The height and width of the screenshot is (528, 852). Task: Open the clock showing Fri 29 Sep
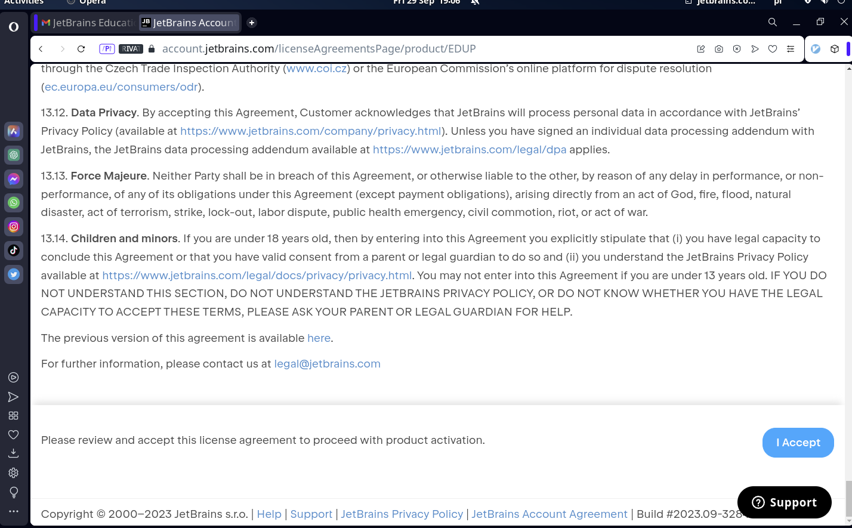tap(427, 2)
